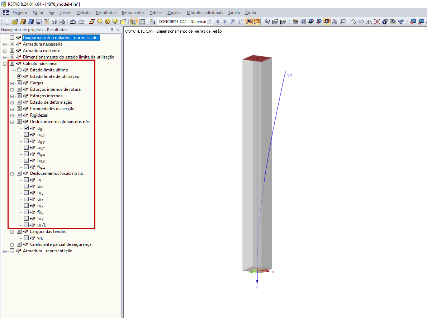Undo the last action
427x318 pixels.
(x=73, y=22)
